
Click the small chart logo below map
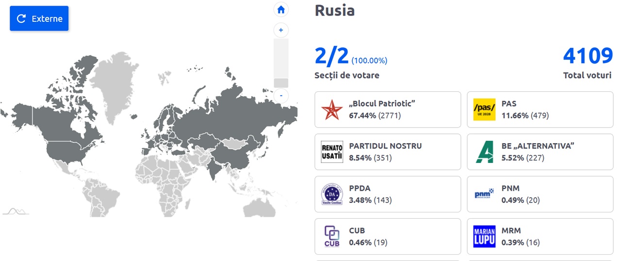pyautogui.click(x=16, y=211)
